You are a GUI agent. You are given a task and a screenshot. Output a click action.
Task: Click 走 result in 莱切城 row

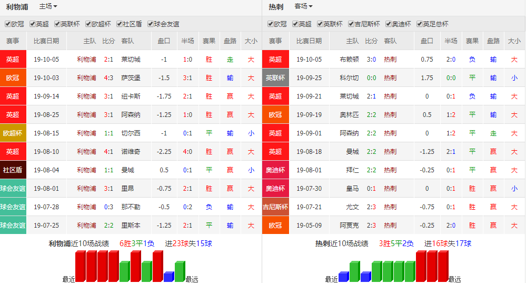click(230, 60)
